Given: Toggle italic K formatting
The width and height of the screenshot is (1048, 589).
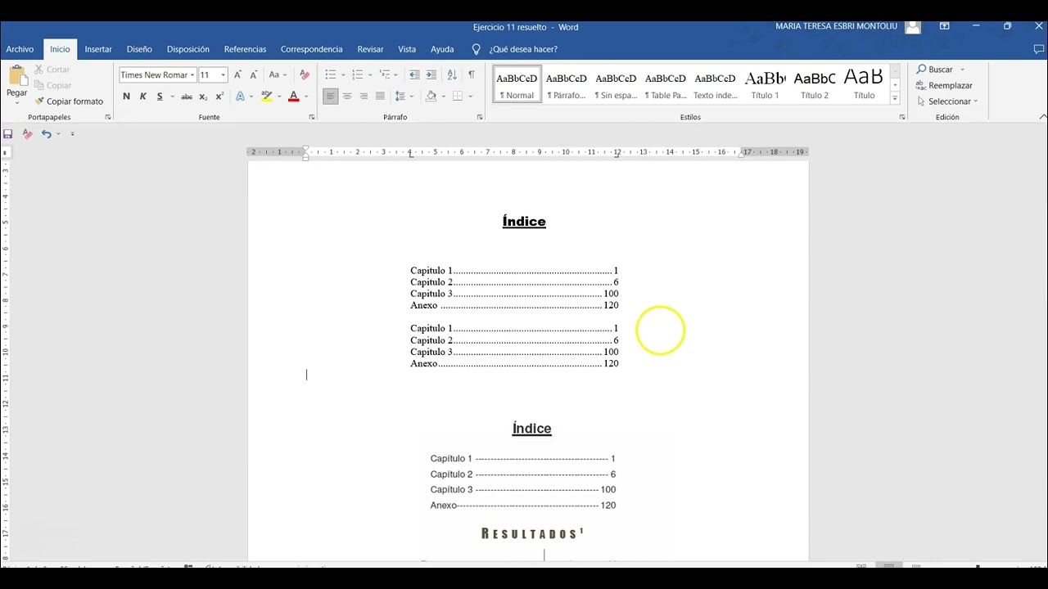Looking at the screenshot, I should click(143, 97).
